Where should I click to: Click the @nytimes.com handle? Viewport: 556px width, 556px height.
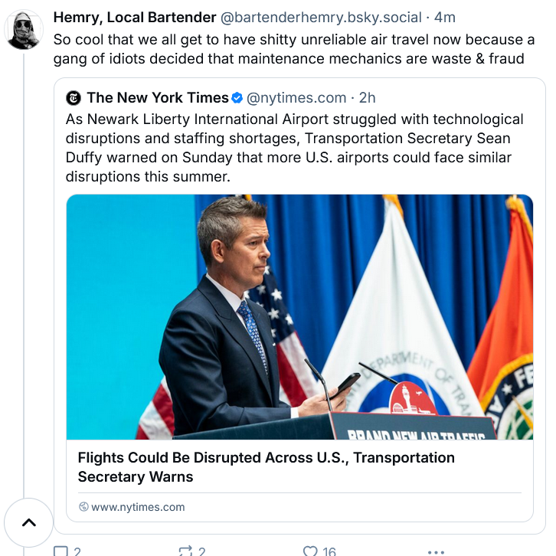(x=296, y=98)
